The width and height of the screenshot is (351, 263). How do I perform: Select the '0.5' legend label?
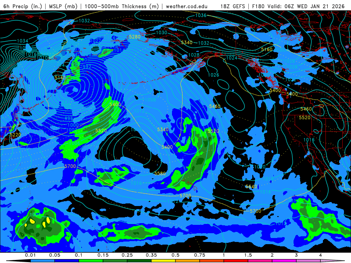(x=175, y=255)
